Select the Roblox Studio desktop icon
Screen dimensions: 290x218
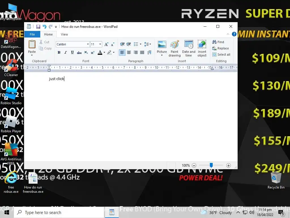(x=11, y=96)
